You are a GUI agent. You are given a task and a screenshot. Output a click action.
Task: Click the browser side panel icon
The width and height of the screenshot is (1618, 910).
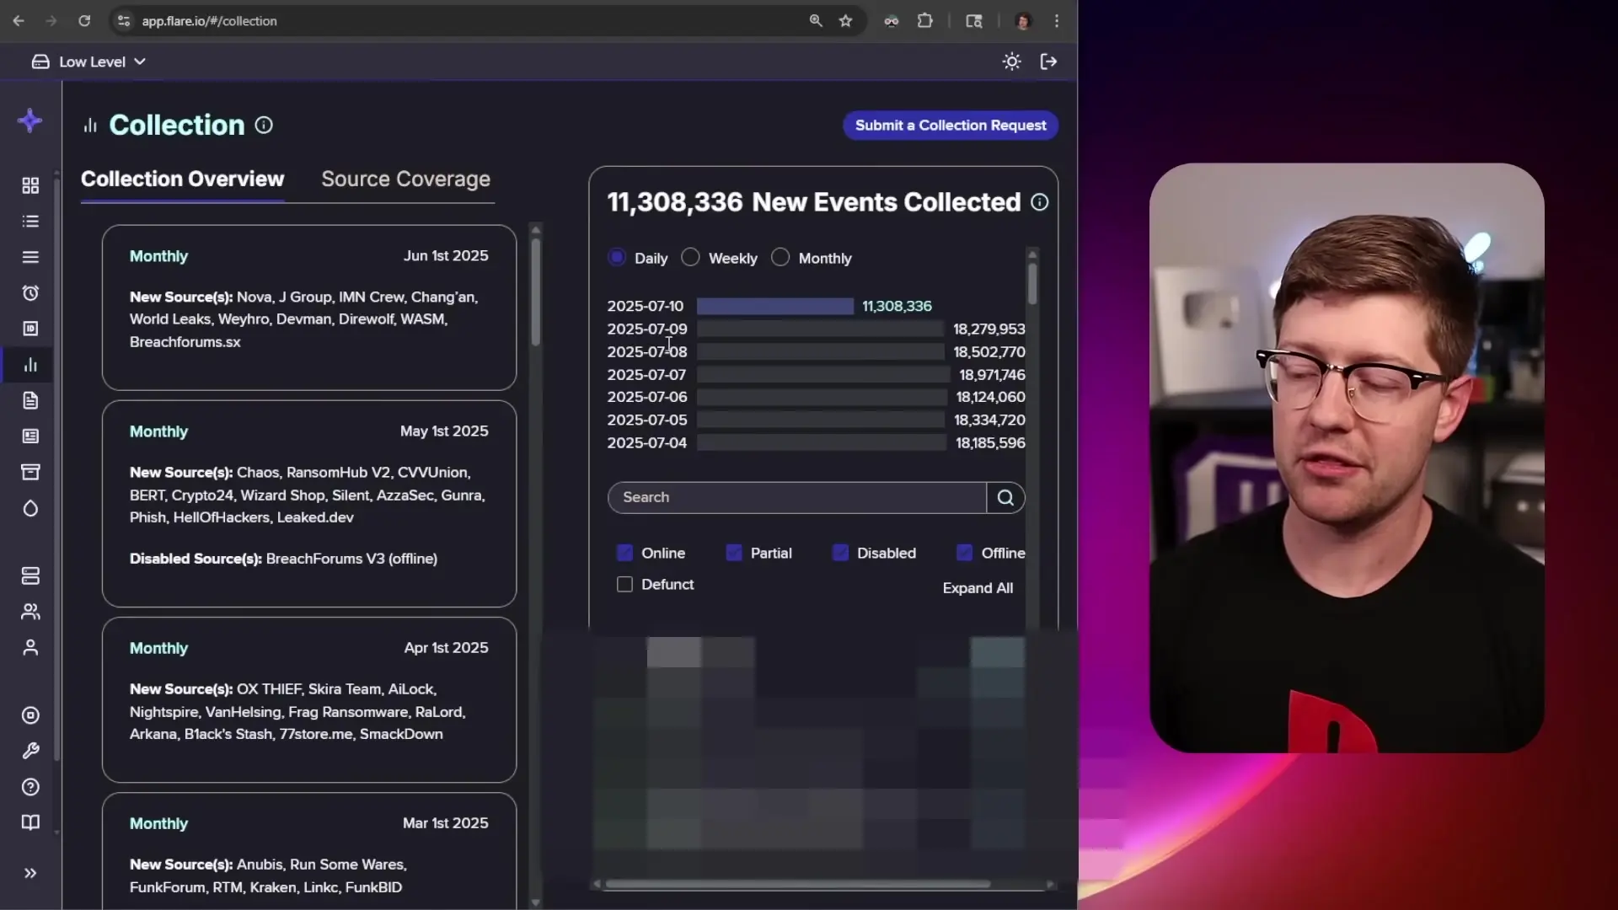[x=974, y=21]
